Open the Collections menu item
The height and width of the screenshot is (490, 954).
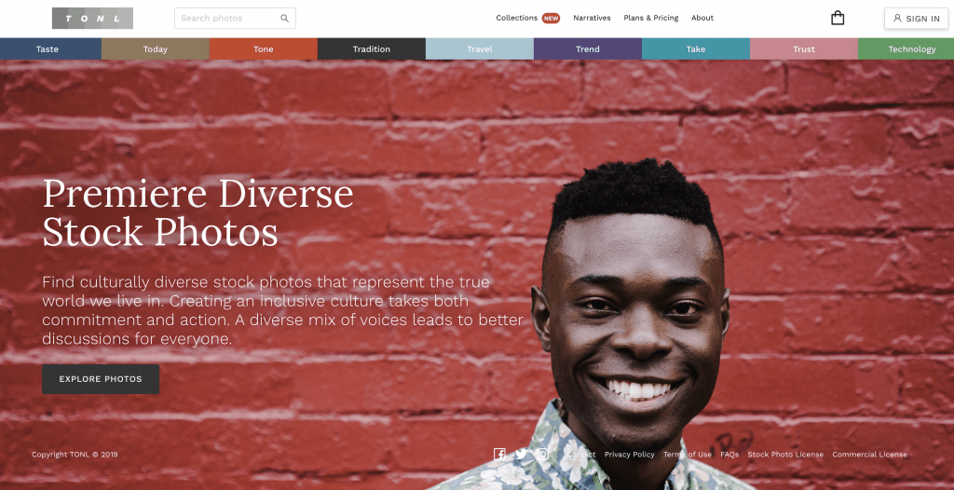[x=516, y=19]
